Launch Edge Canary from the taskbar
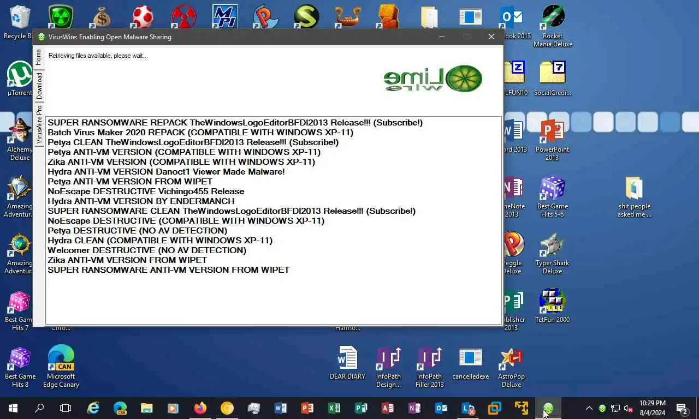This screenshot has height=419, width=699. click(120, 408)
